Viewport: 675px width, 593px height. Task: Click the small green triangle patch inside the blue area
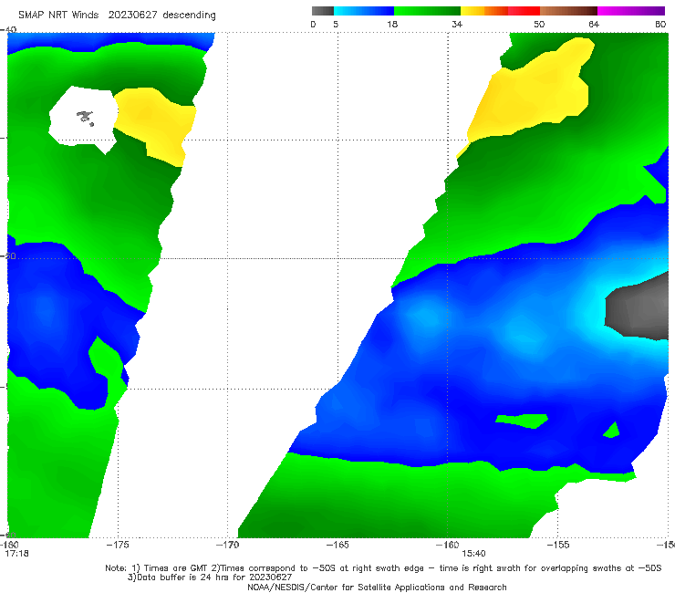tap(612, 431)
